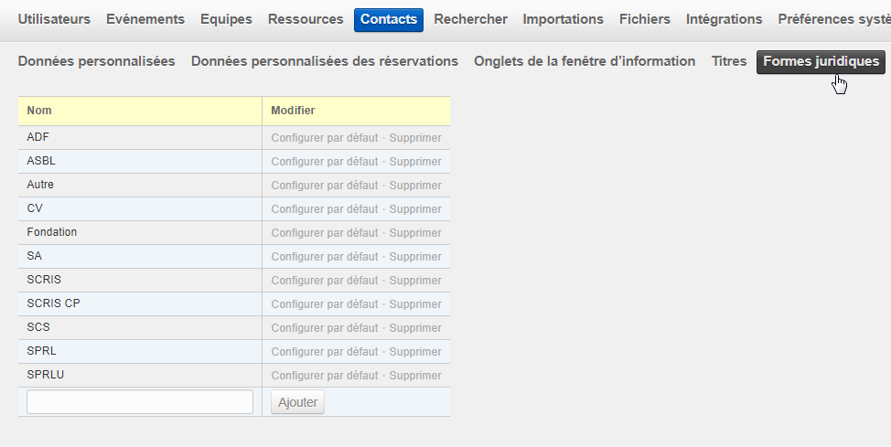Image resolution: width=891 pixels, height=447 pixels.
Task: Select the Données personnalisées sub-tab
Action: (x=96, y=61)
